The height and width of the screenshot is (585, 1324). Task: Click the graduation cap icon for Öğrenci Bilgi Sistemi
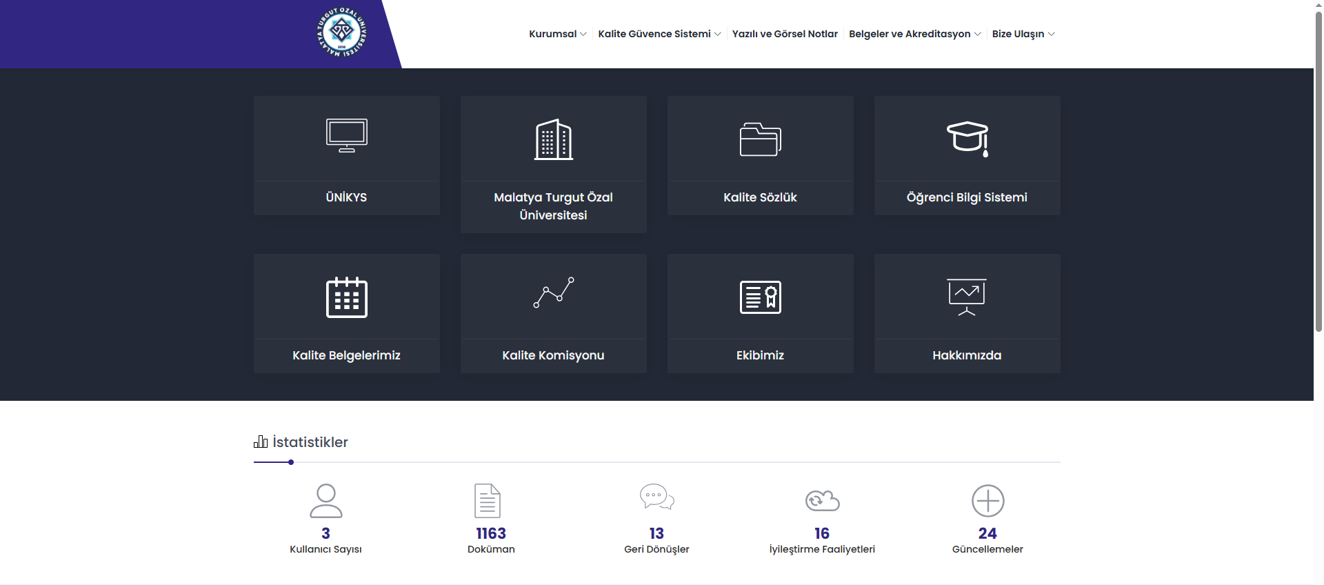[x=967, y=139]
